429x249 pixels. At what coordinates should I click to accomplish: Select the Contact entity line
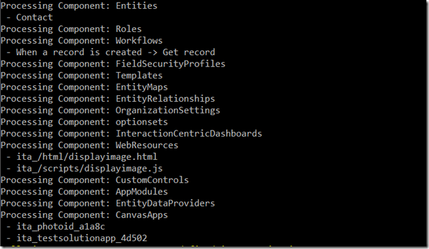coord(29,17)
